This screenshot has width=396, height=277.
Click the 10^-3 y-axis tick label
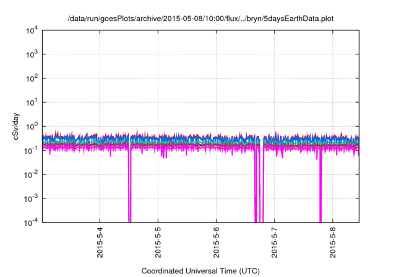point(31,198)
